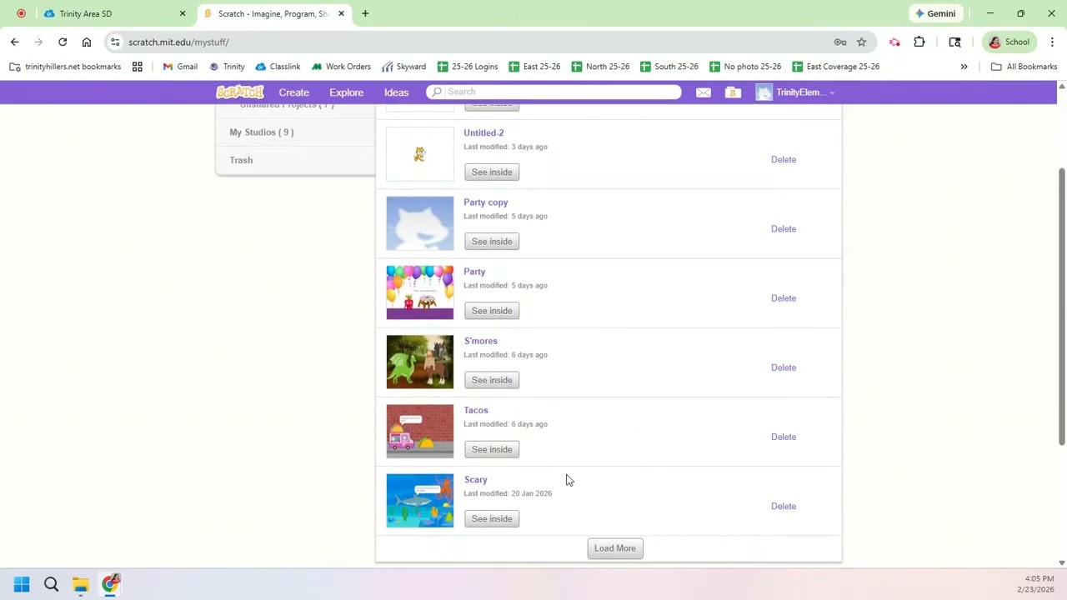
Task: Open Windows taskbar search
Action: pyautogui.click(x=51, y=584)
